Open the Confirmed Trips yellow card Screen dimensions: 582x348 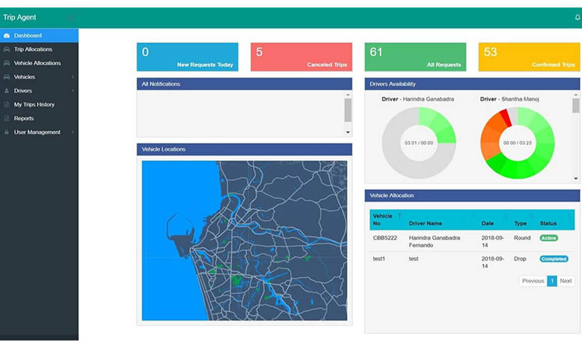point(529,57)
